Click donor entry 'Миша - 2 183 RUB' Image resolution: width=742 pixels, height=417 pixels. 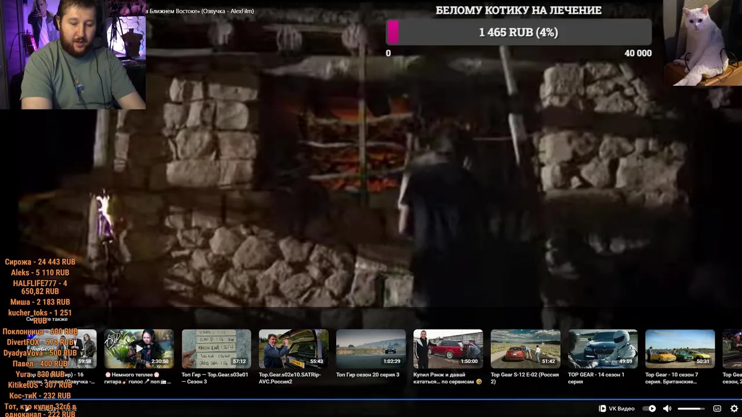(40, 302)
